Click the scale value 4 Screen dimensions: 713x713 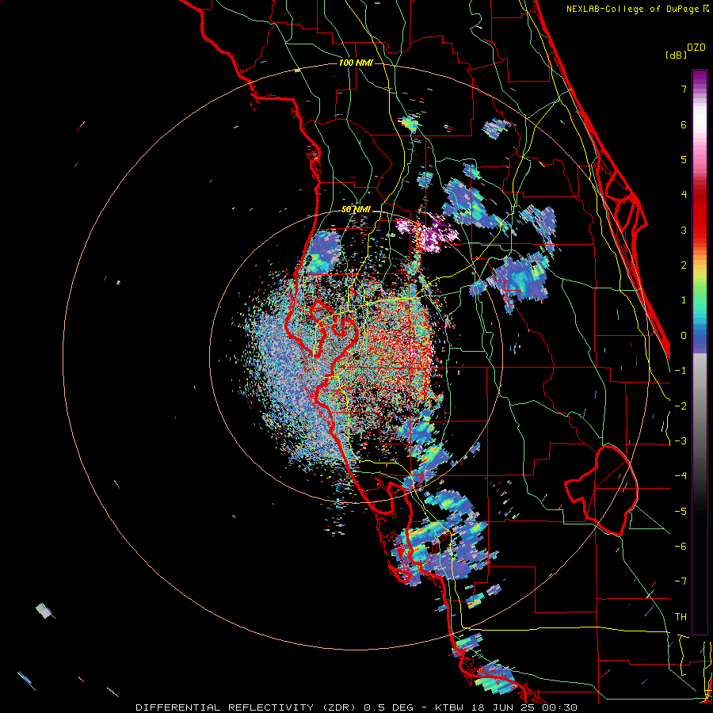(x=684, y=195)
